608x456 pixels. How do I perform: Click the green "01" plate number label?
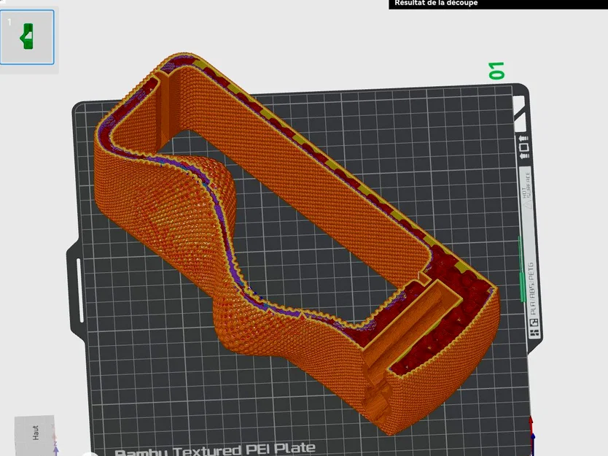point(496,71)
